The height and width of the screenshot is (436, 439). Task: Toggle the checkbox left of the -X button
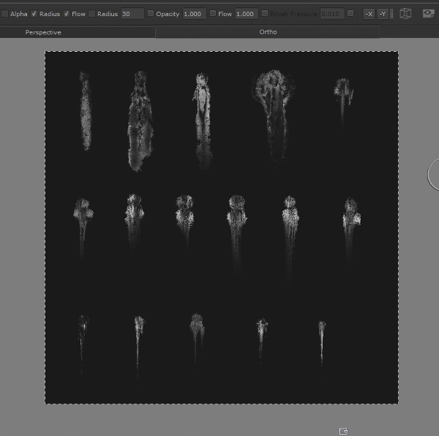(x=350, y=14)
